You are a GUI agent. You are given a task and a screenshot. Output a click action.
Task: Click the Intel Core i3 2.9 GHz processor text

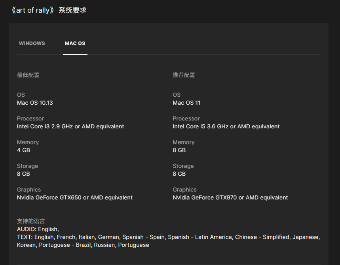[x=70, y=126]
